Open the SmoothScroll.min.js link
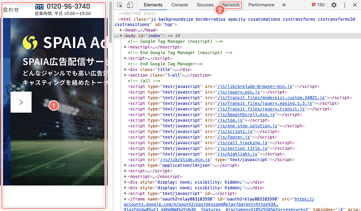 pyautogui.click(x=246, y=115)
